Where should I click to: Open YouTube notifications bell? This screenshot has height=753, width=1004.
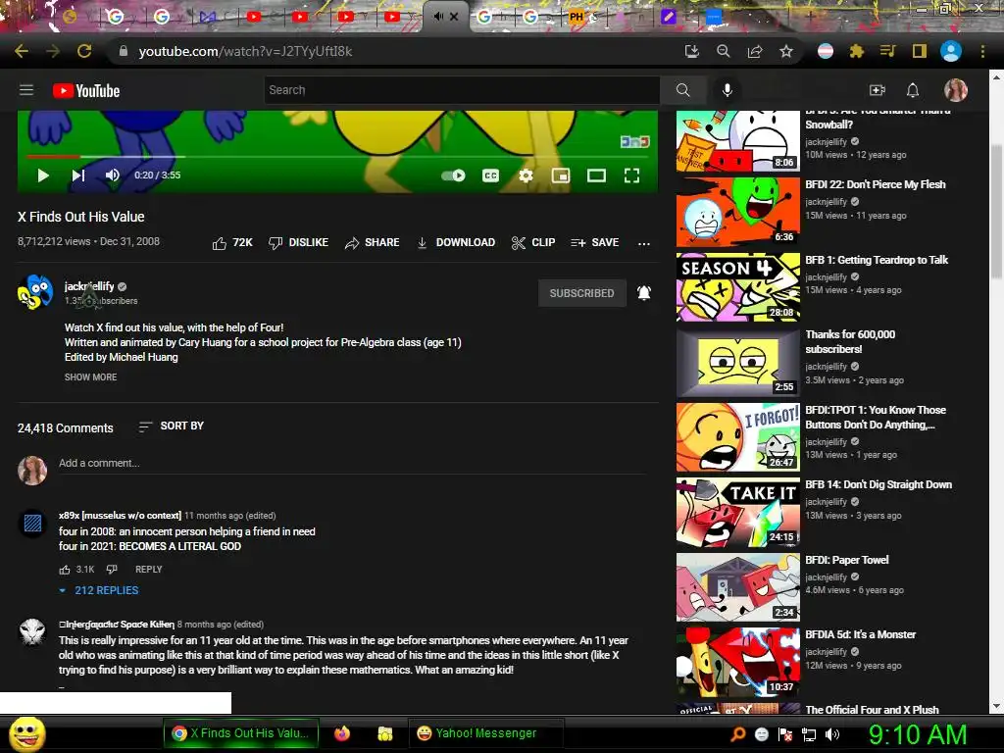(913, 90)
